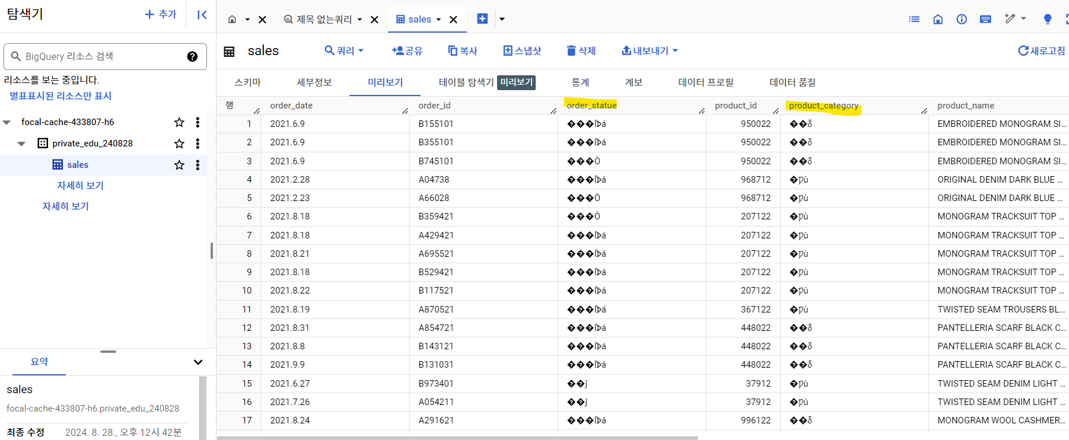Copy the sales table

463,51
